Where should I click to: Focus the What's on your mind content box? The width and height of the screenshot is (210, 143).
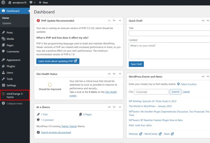pos(169,51)
